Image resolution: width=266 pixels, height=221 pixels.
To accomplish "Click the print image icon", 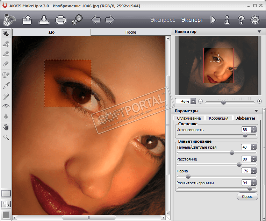I will pos(60,20).
